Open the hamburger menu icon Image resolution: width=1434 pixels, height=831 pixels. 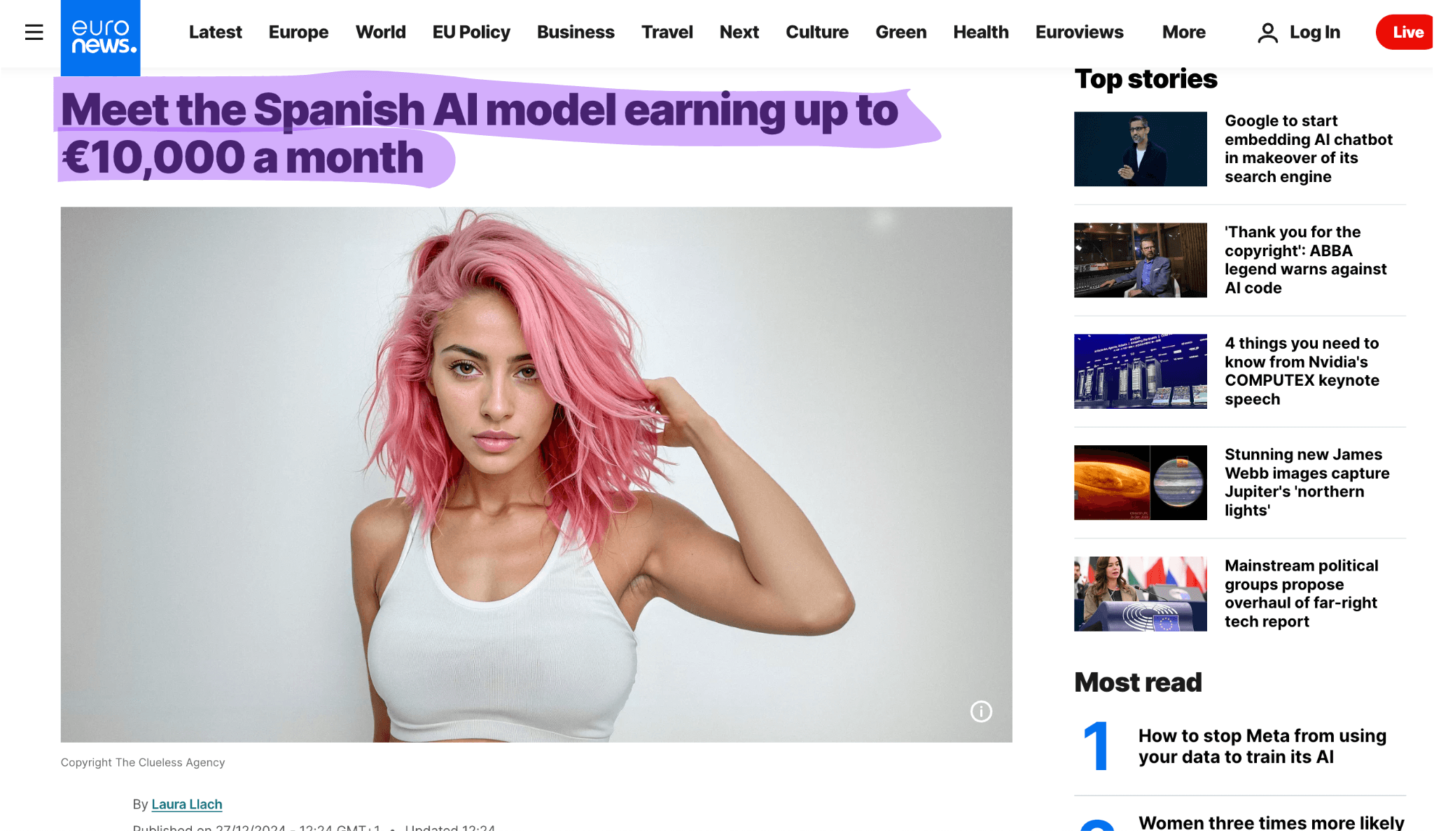click(x=34, y=32)
